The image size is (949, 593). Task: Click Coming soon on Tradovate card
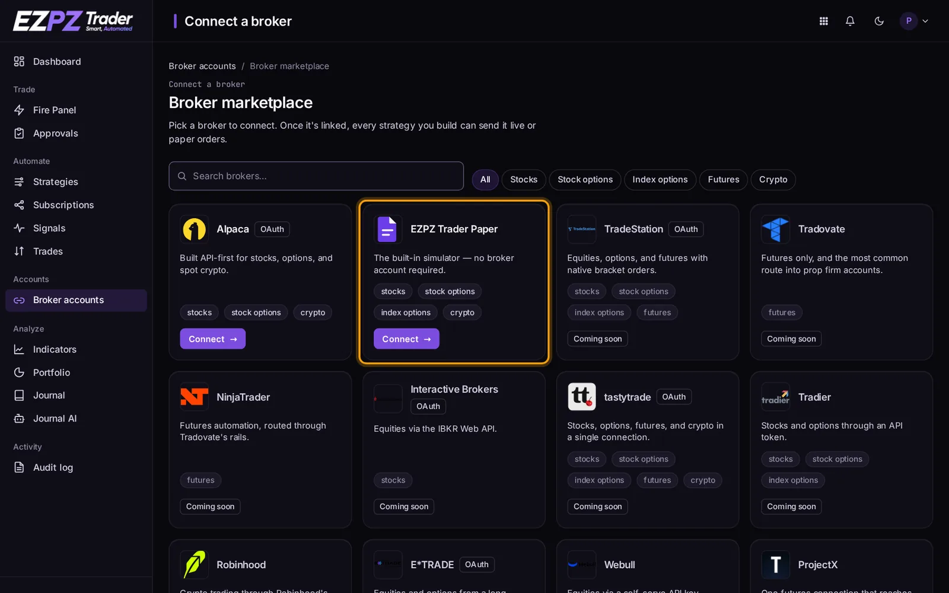coord(791,339)
